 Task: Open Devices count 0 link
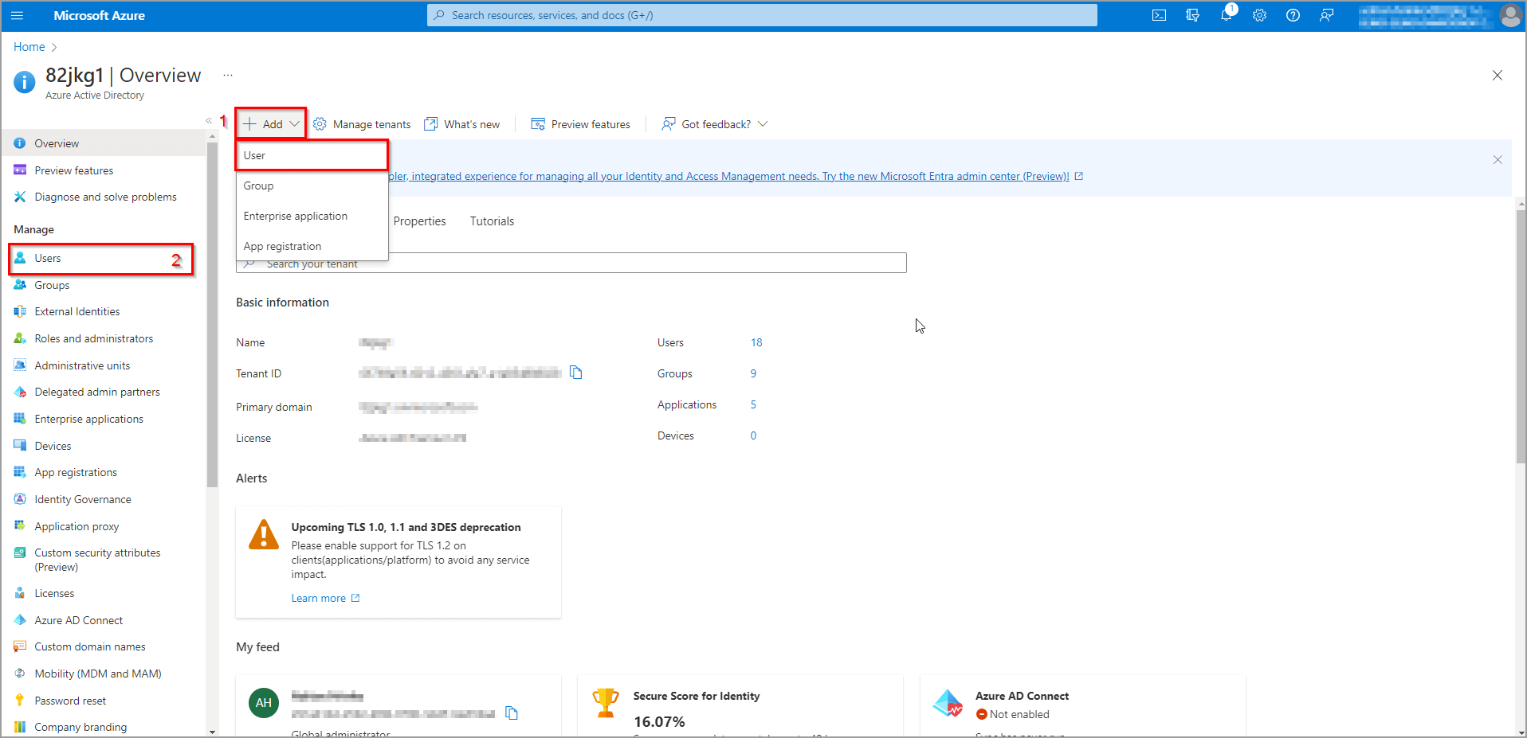[753, 435]
